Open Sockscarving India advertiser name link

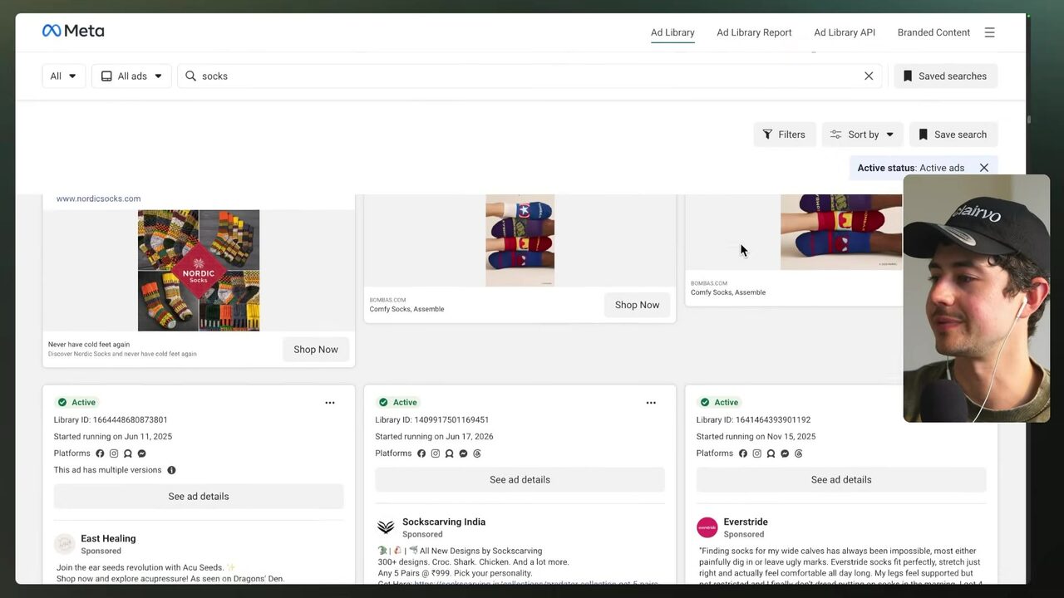tap(444, 522)
